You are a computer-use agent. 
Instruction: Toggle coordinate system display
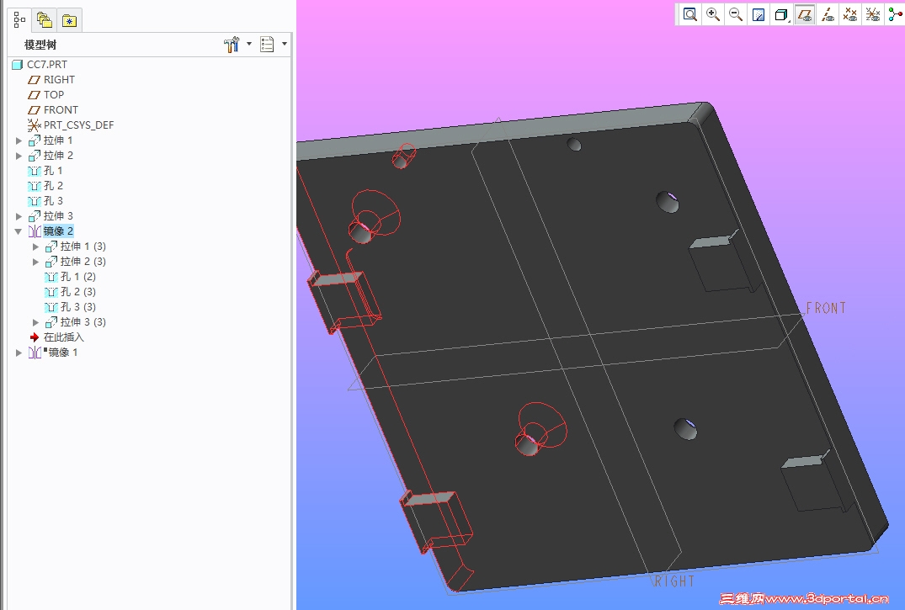pos(873,14)
